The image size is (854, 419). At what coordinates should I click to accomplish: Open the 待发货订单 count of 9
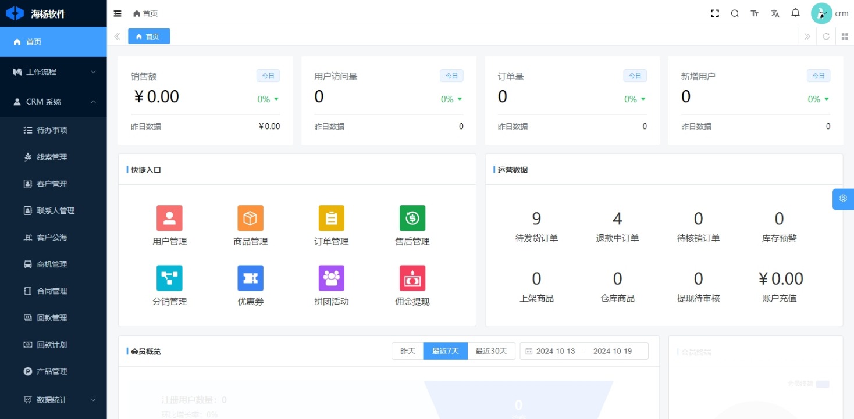pyautogui.click(x=536, y=219)
